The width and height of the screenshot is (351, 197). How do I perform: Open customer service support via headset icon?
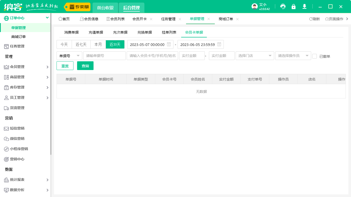[283, 6]
